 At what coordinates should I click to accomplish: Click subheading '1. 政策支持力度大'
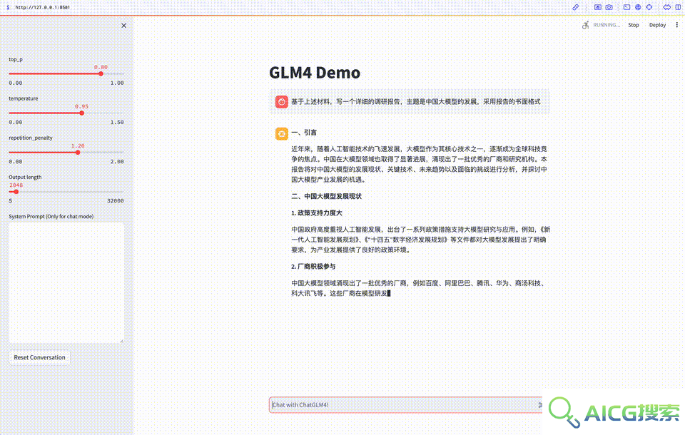pos(317,213)
